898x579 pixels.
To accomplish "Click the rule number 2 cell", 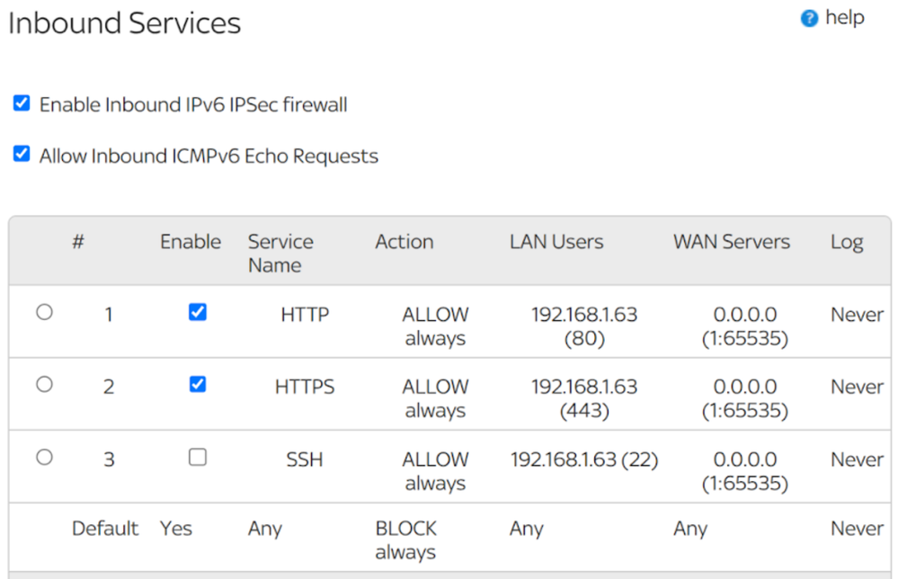I will pos(109,387).
